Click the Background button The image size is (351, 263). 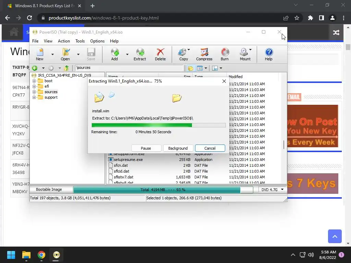point(178,148)
